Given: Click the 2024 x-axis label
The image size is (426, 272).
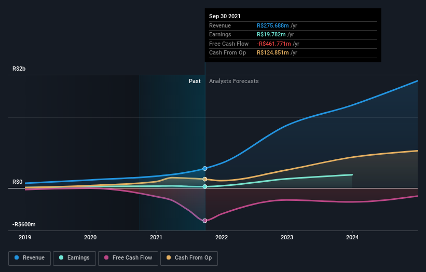Looking at the screenshot, I should (352, 237).
